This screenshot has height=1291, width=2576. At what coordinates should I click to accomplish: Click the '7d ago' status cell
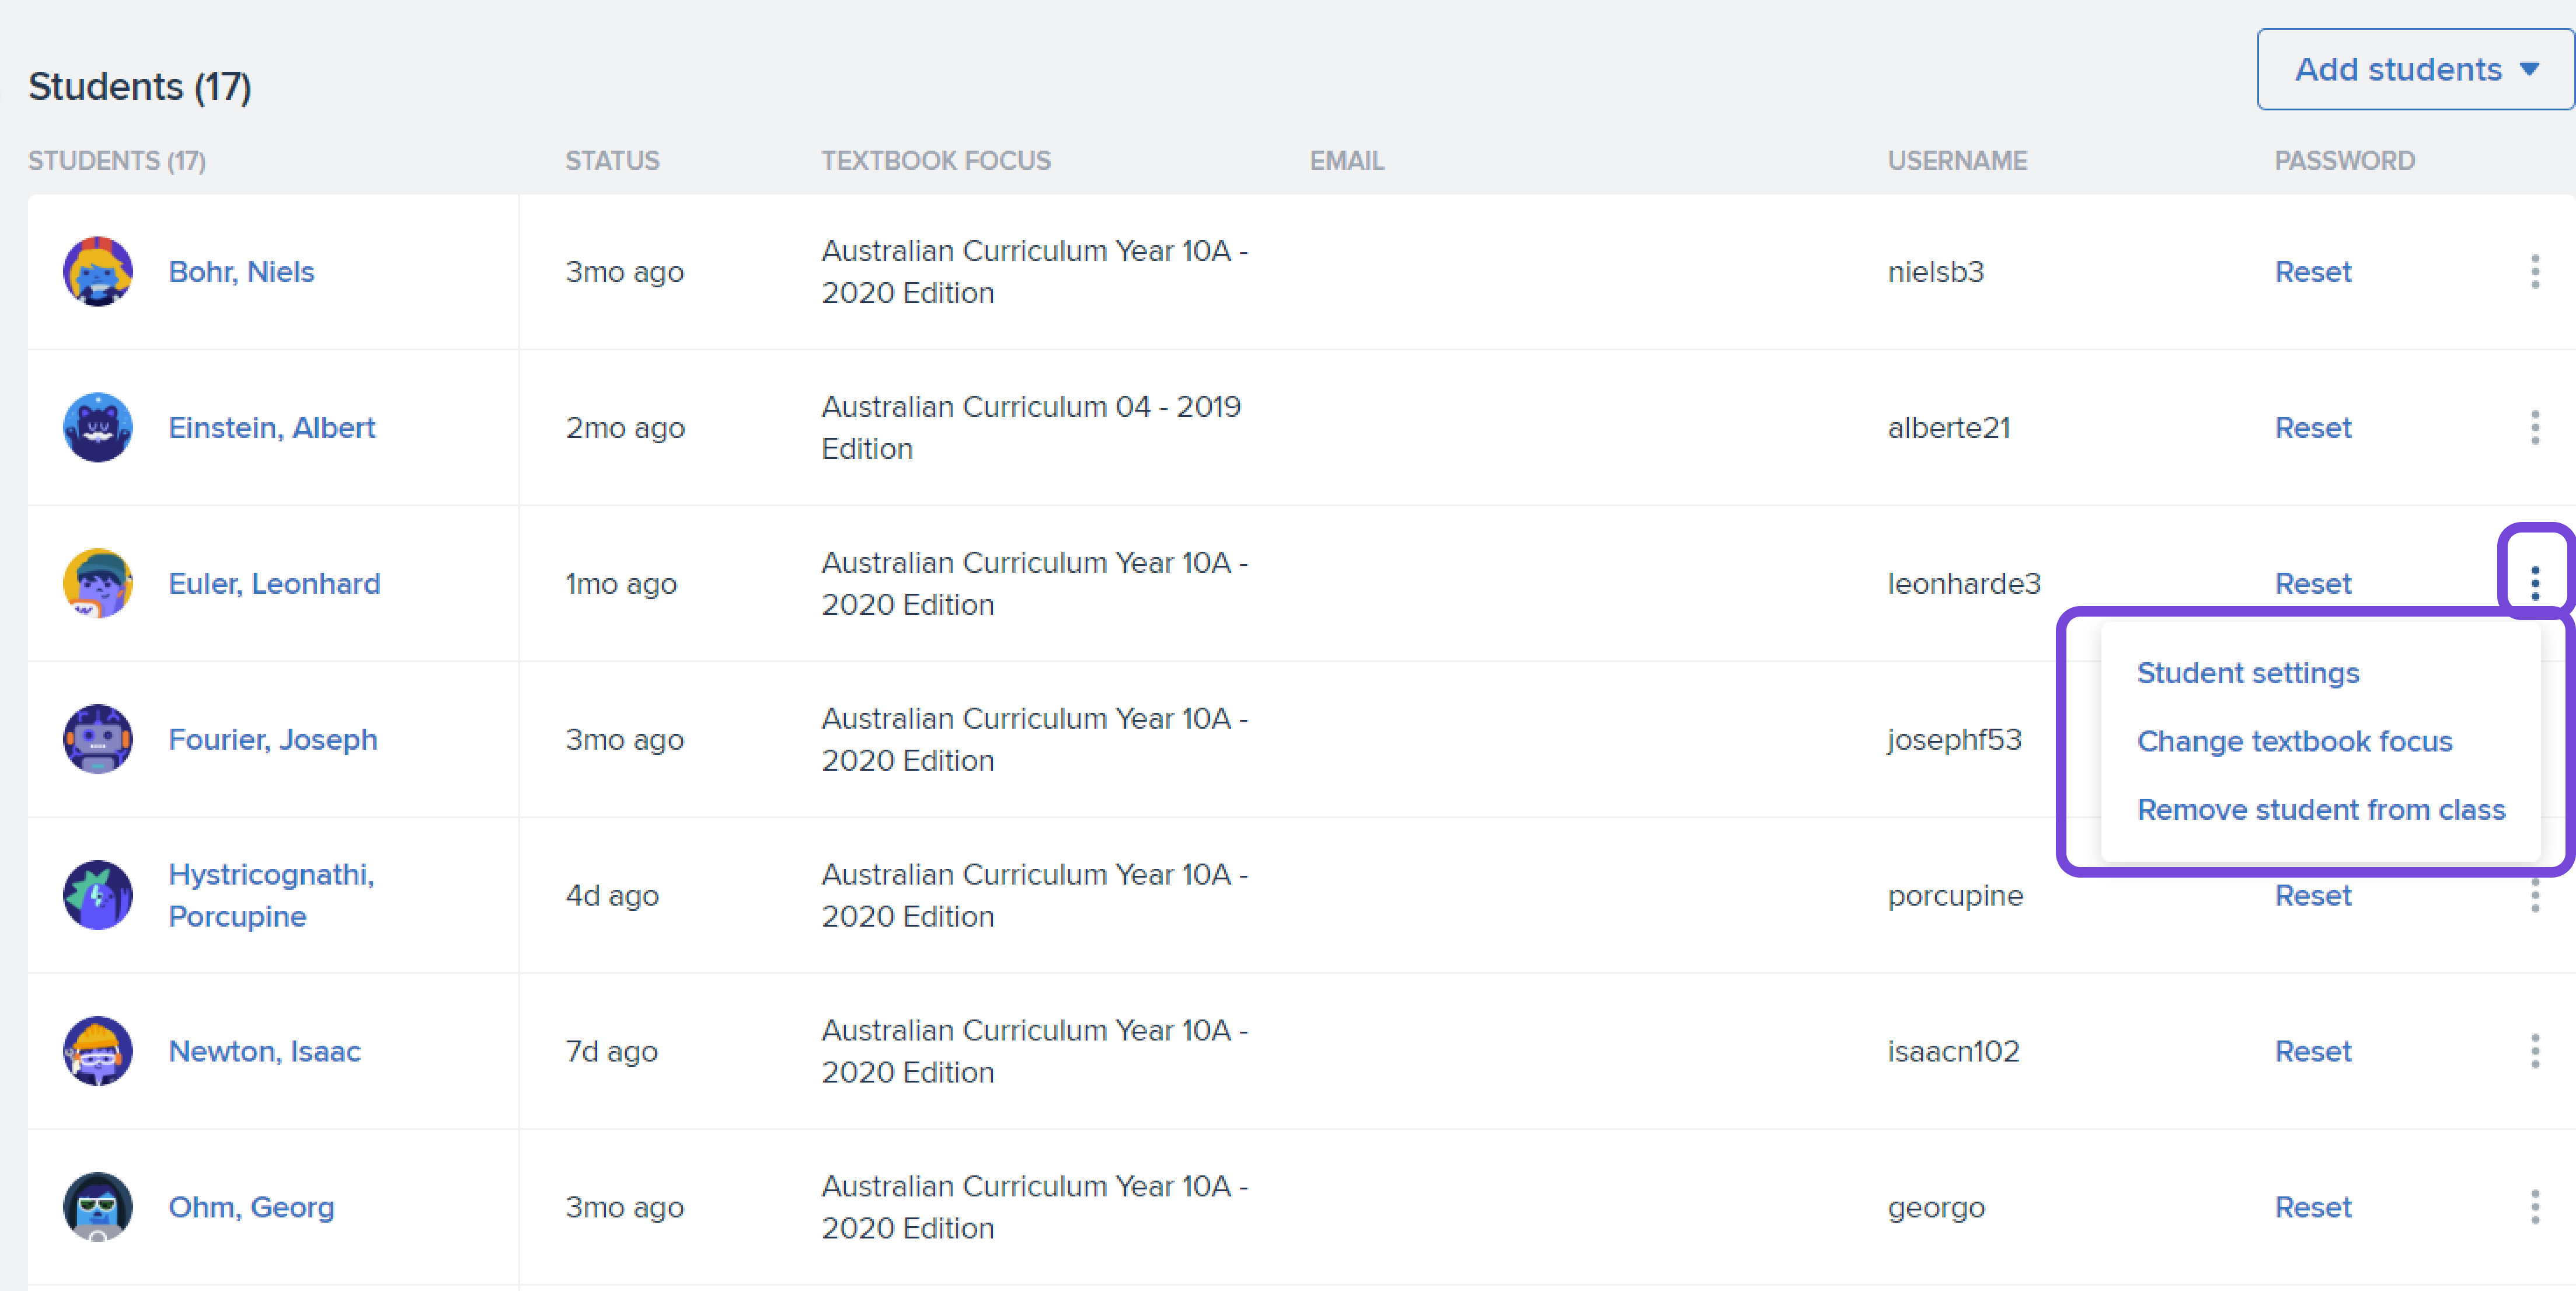[612, 1051]
